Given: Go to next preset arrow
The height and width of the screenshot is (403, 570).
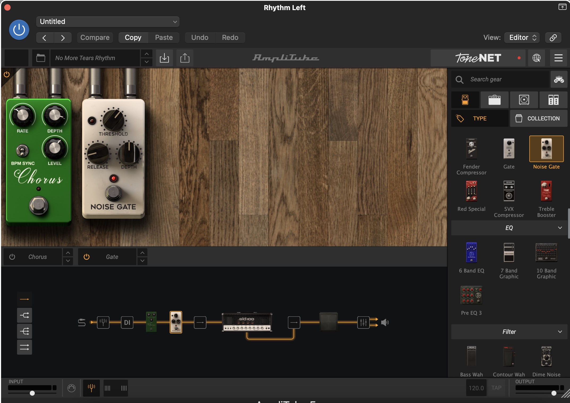Looking at the screenshot, I should pos(63,38).
